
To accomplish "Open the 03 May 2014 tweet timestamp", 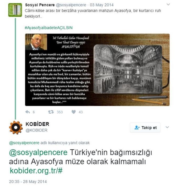I will point(102,5).
